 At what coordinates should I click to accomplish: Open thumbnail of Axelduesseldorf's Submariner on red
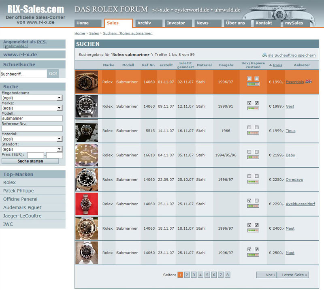click(87, 204)
